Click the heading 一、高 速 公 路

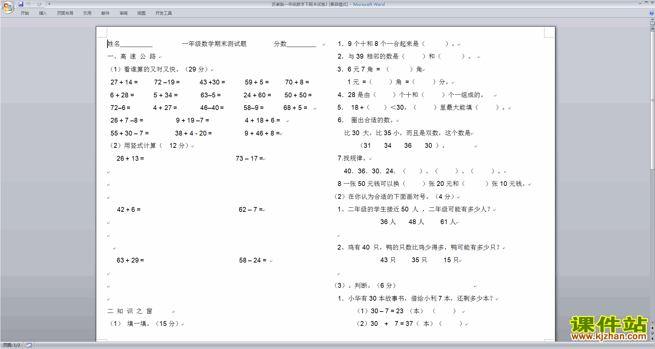(x=132, y=57)
